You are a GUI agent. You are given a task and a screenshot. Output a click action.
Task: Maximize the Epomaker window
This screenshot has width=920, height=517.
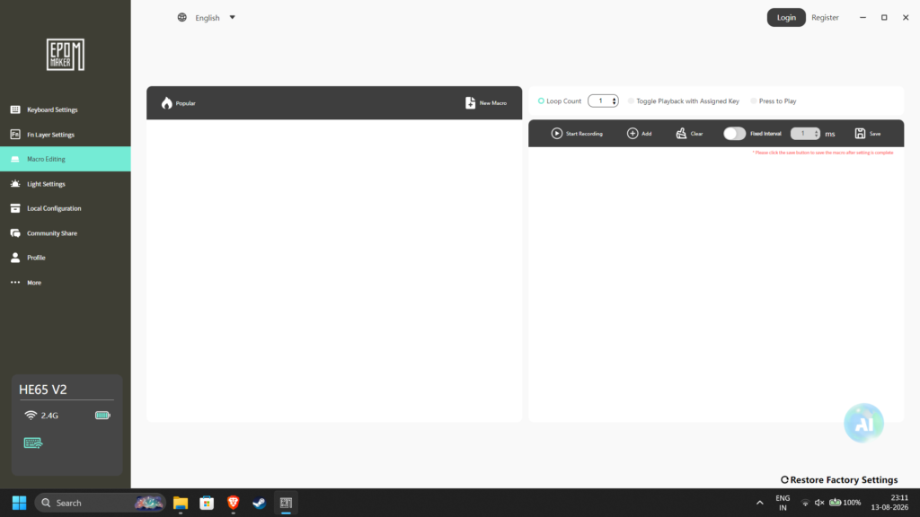884,18
